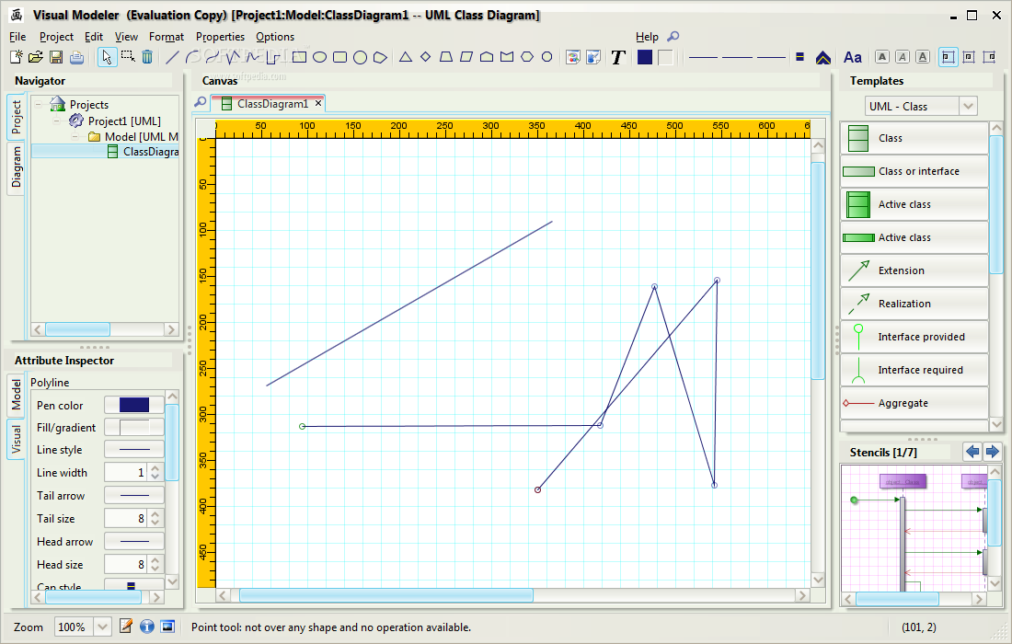The height and width of the screenshot is (644, 1012).
Task: Open the white fill color swatch in toolbar
Action: [665, 57]
